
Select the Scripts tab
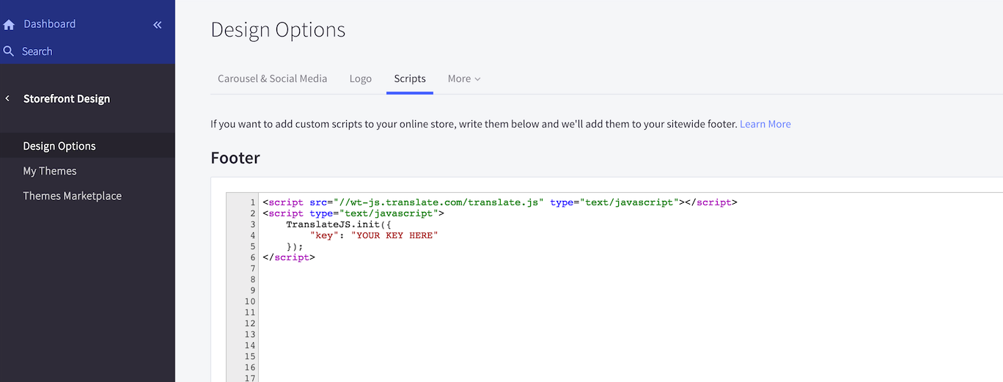409,78
